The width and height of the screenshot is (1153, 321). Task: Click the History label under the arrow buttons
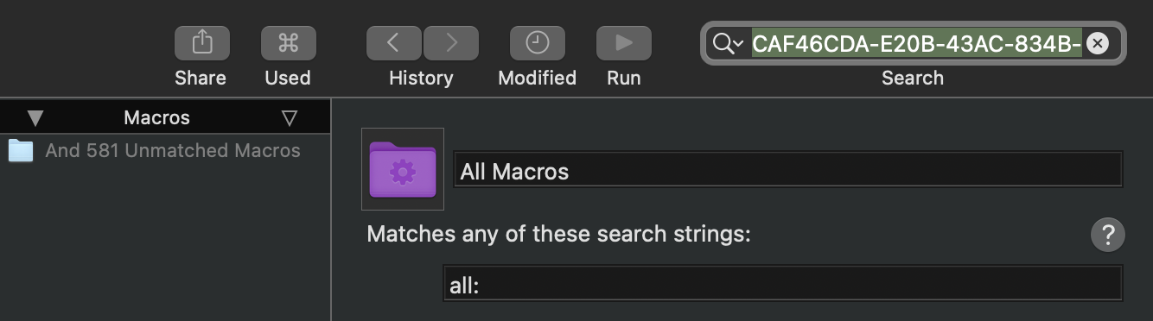(x=421, y=78)
